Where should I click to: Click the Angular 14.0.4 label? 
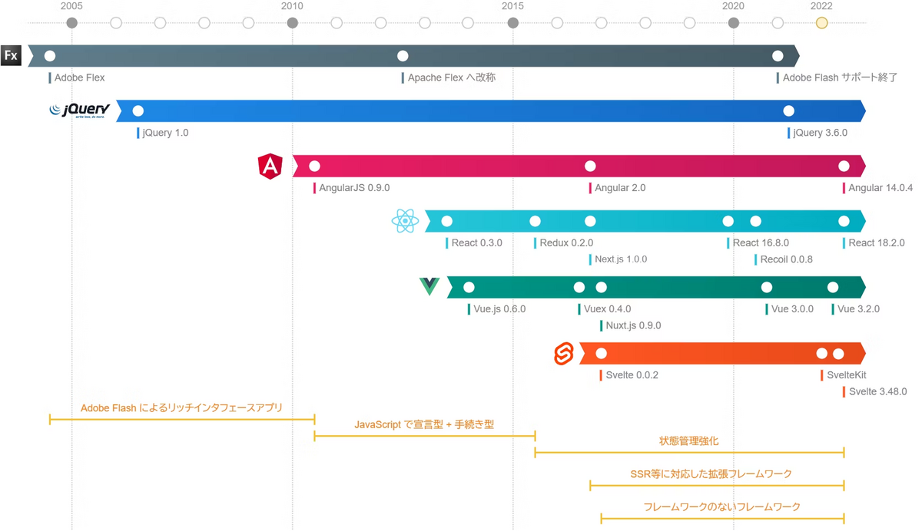pos(881,189)
